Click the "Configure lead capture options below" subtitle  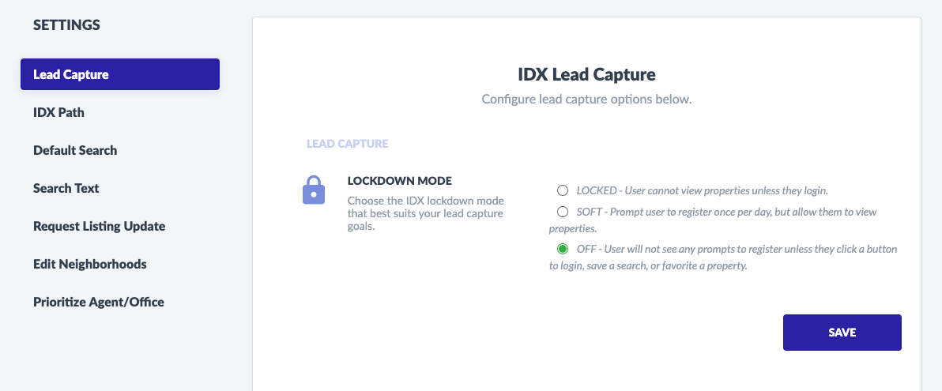(x=586, y=99)
